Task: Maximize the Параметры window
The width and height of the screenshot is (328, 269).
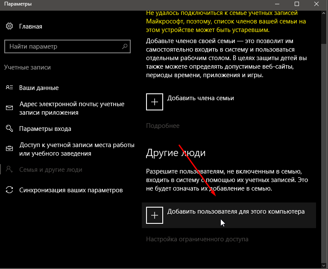Action: pyautogui.click(x=297, y=4)
